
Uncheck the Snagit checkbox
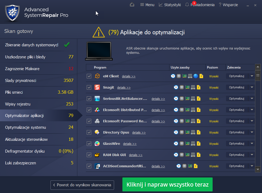click(89, 87)
